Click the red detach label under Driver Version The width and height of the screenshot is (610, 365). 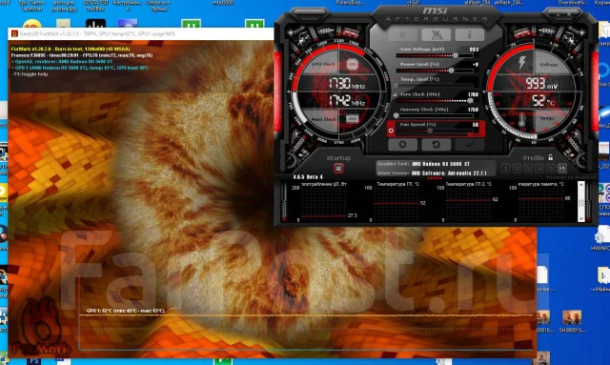click(435, 178)
